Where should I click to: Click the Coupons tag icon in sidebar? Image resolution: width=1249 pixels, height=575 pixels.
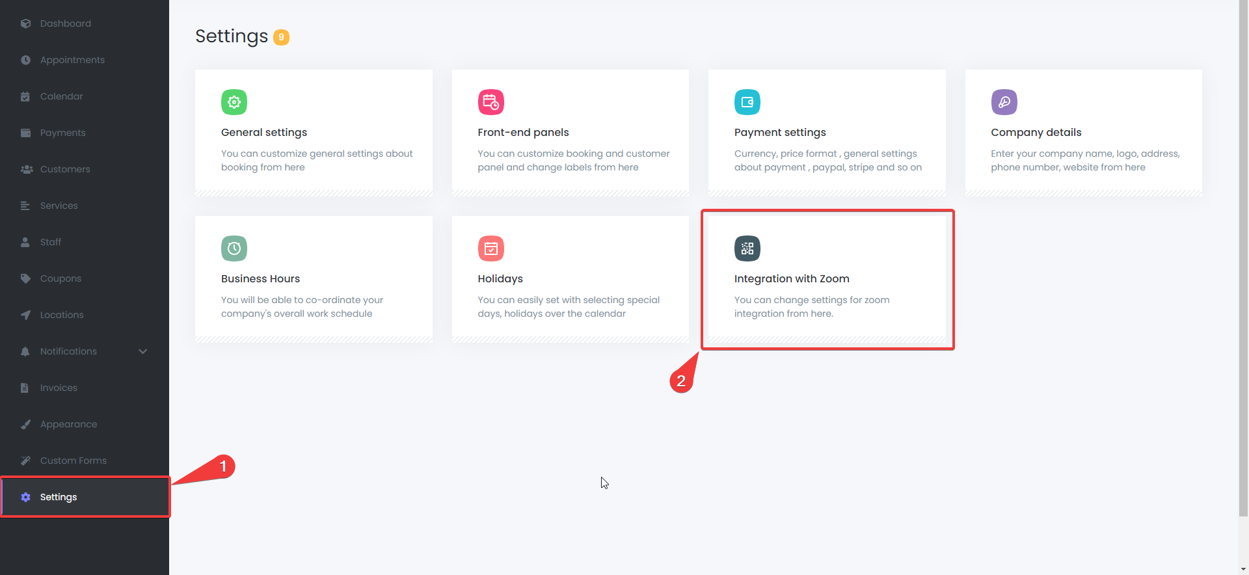25,278
